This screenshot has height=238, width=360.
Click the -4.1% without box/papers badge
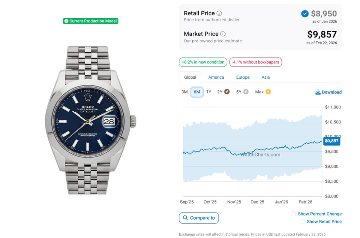256,62
